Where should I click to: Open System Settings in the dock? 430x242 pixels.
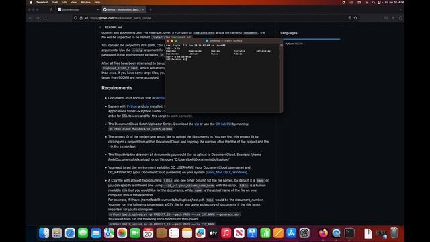pyautogui.click(x=304, y=233)
